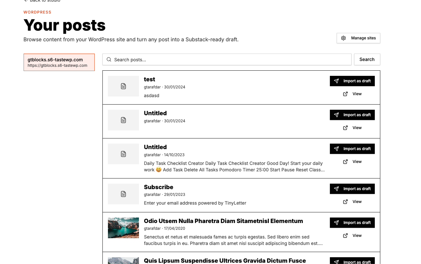Focus the Search posts input field
The height and width of the screenshot is (264, 421).
coord(227,59)
